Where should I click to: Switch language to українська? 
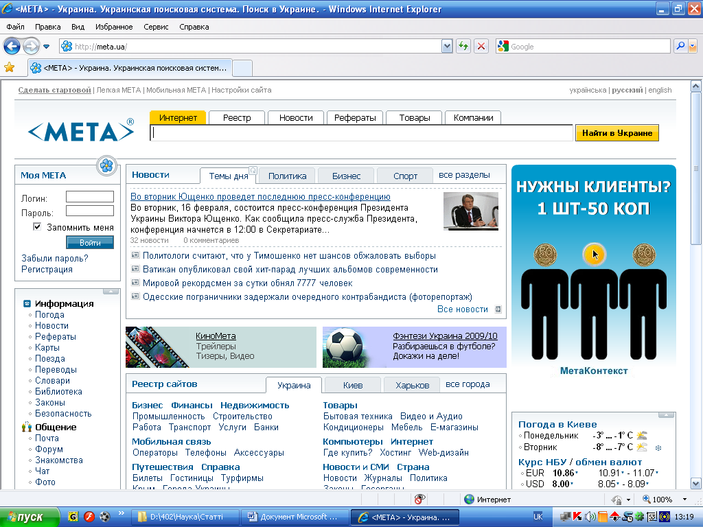pos(588,90)
